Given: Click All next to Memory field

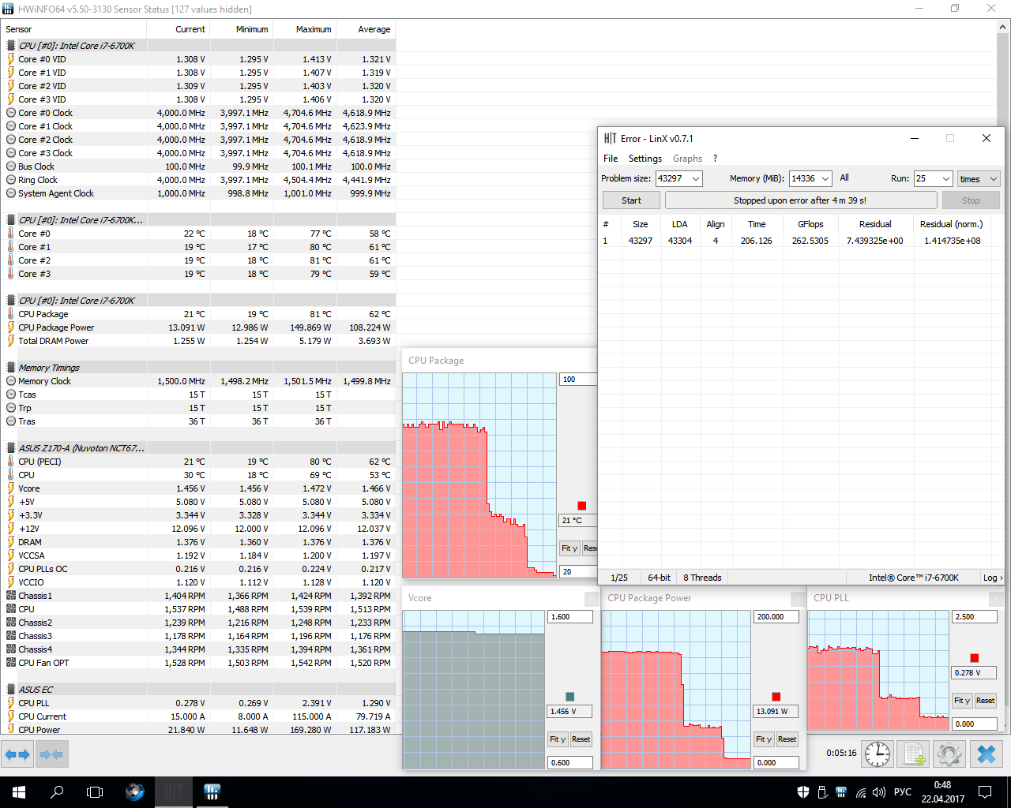Looking at the screenshot, I should coord(844,178).
